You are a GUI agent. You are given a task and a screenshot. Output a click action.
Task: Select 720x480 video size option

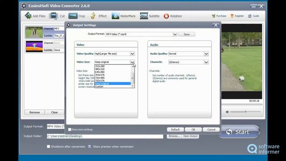[113, 78]
